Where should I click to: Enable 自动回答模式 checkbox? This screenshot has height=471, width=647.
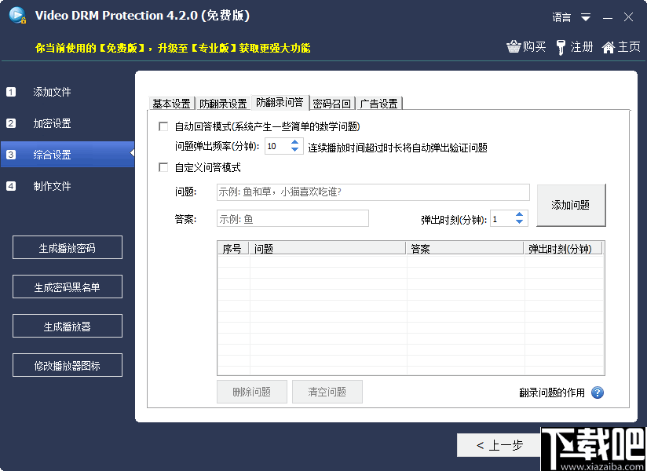(163, 126)
